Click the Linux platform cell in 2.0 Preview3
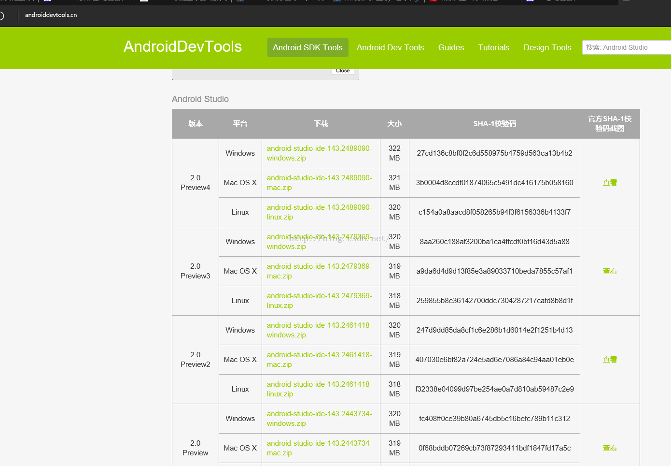 [240, 301]
